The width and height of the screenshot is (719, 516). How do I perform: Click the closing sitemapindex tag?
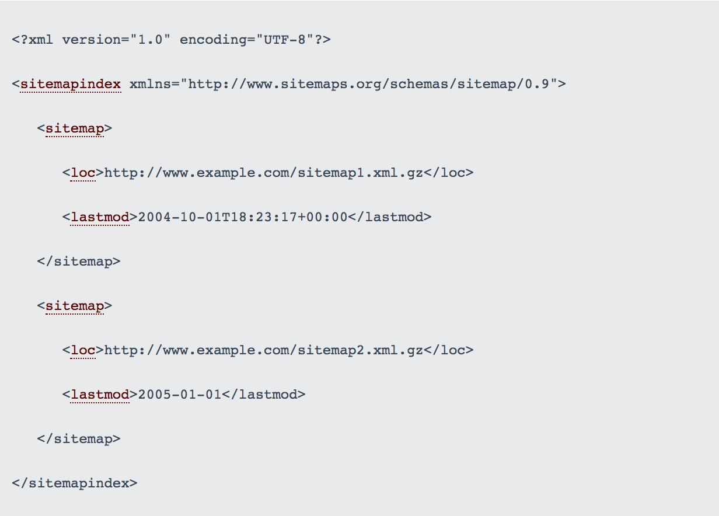click(75, 483)
